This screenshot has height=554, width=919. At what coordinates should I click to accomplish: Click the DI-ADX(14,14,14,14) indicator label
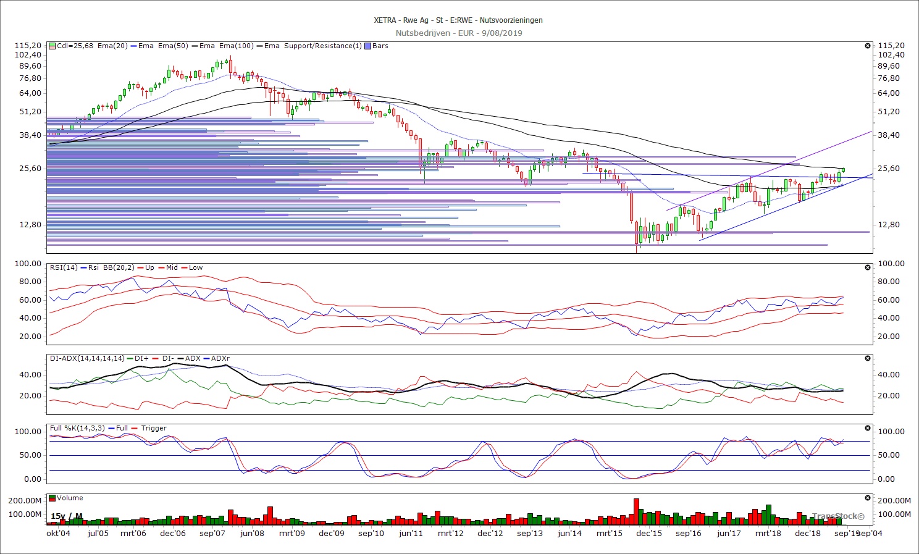[87, 358]
